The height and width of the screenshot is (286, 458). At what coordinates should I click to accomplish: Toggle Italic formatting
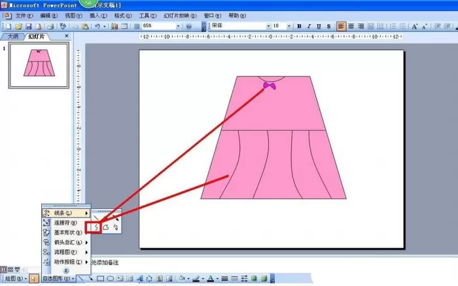point(309,27)
